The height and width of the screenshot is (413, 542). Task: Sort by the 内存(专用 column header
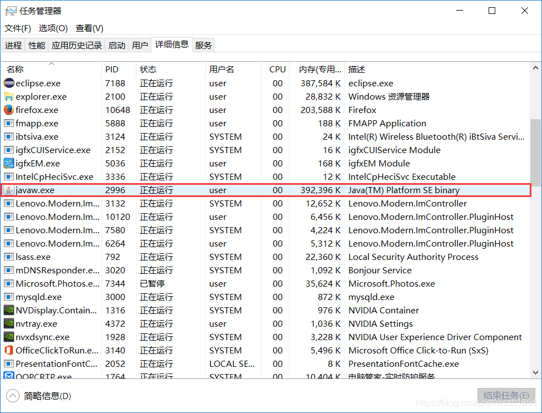coord(317,69)
